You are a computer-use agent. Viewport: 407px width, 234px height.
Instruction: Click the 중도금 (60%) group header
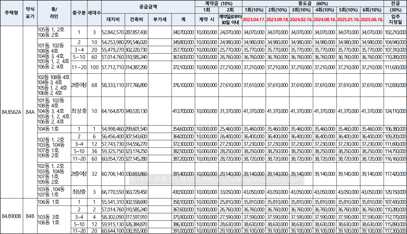313,3
